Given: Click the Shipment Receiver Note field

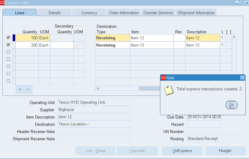Looking at the screenshot, I should [x=94, y=139].
